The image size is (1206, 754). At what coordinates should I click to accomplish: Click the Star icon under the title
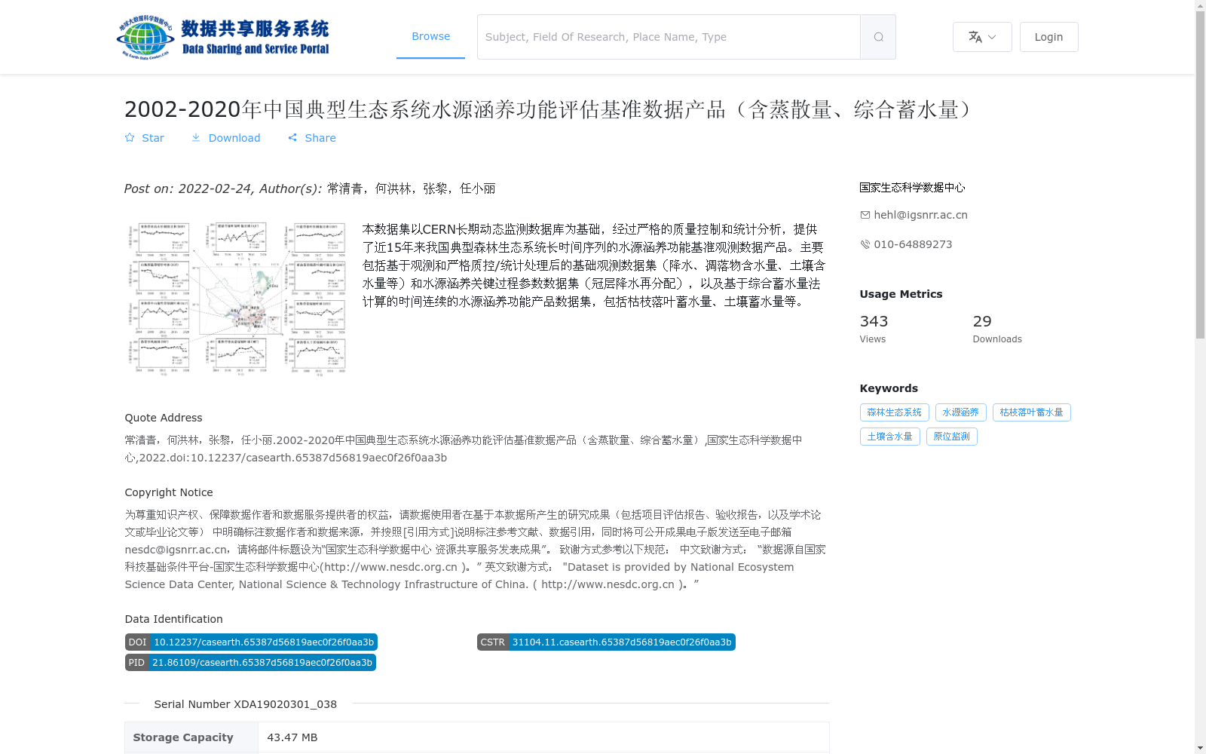pyautogui.click(x=130, y=137)
